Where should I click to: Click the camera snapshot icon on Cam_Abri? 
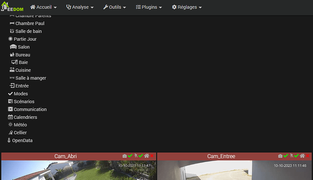coord(125,156)
